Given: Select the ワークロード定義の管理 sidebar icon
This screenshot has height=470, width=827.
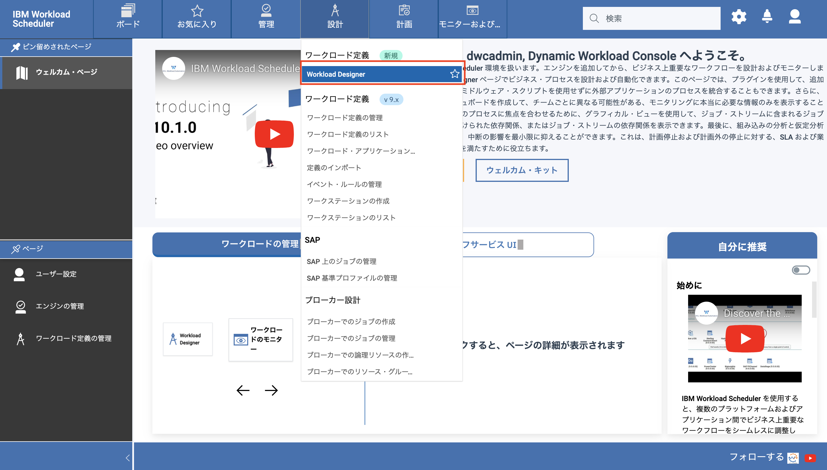Looking at the screenshot, I should [20, 338].
